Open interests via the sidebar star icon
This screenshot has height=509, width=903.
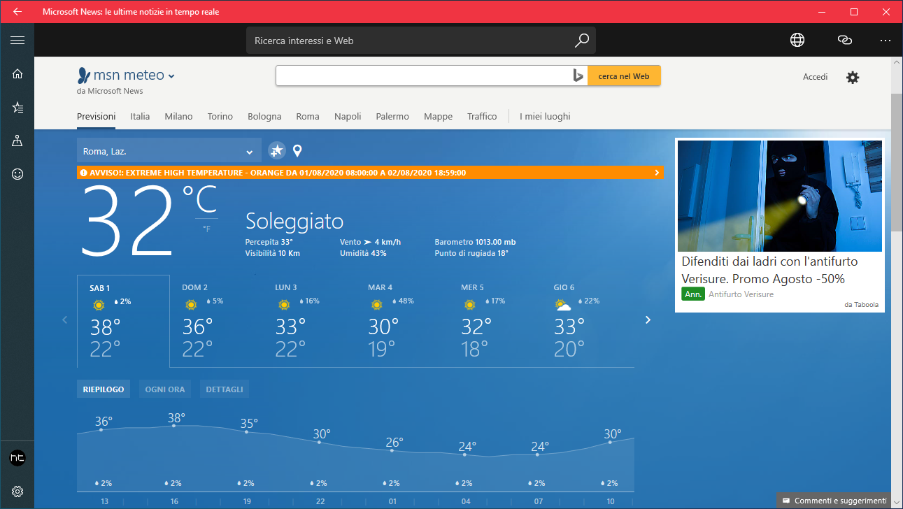17,107
